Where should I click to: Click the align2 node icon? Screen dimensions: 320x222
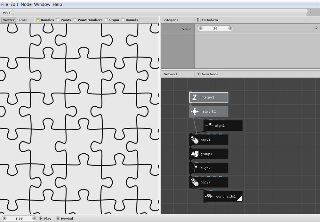(195, 168)
